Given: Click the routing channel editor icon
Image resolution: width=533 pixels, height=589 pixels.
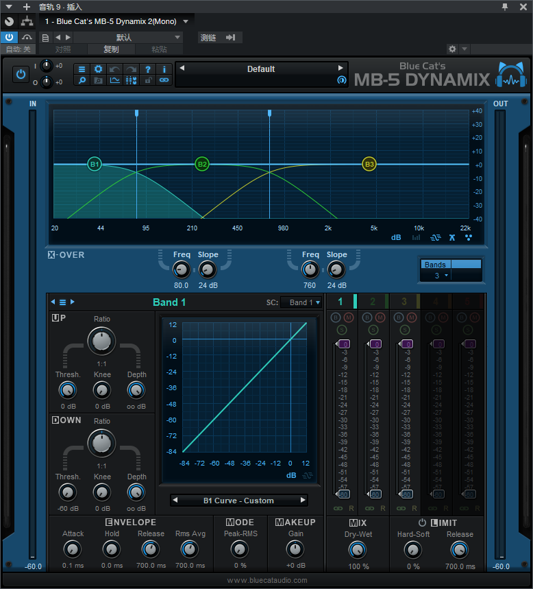Looking at the screenshot, I should pyautogui.click(x=27, y=21).
